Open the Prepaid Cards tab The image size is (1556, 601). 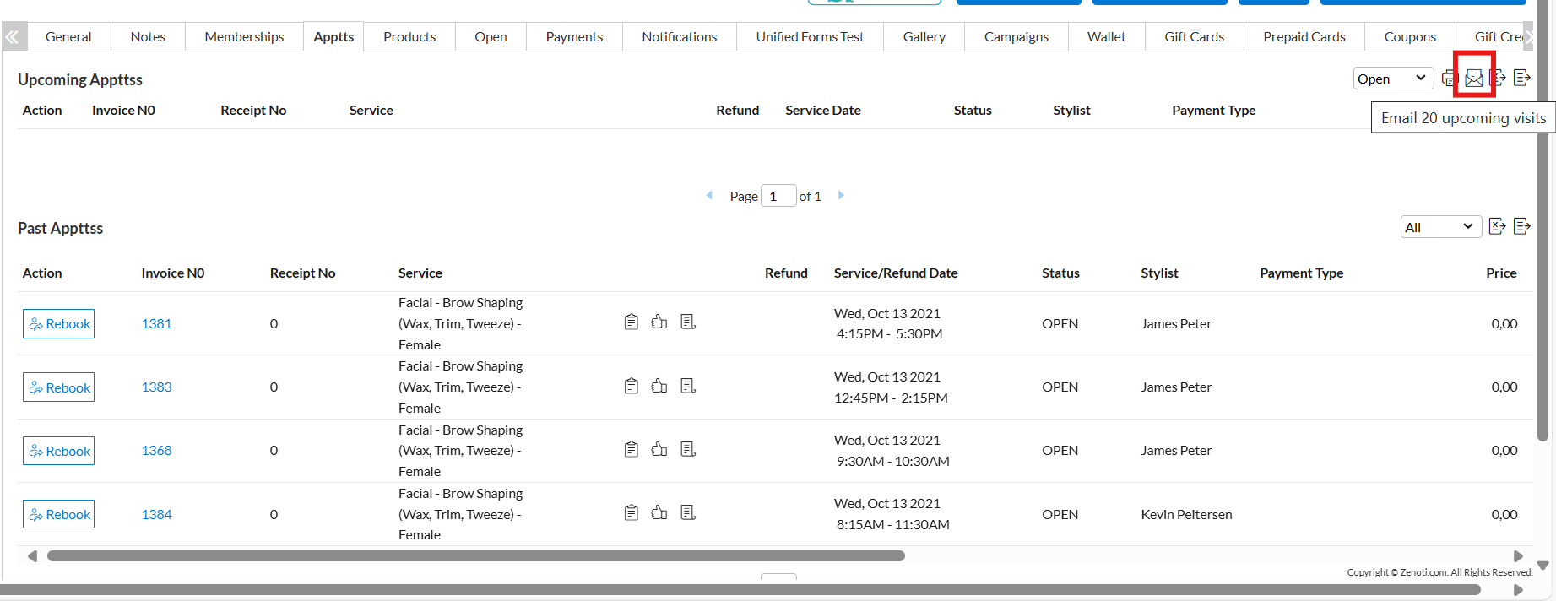pyautogui.click(x=1304, y=37)
